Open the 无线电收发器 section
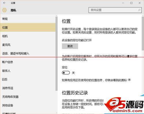Screen dimensions: 144x114 [x=28, y=97]
